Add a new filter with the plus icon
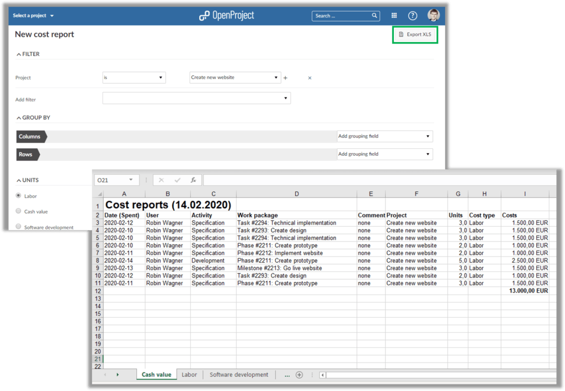This screenshot has width=565, height=391. coord(285,78)
